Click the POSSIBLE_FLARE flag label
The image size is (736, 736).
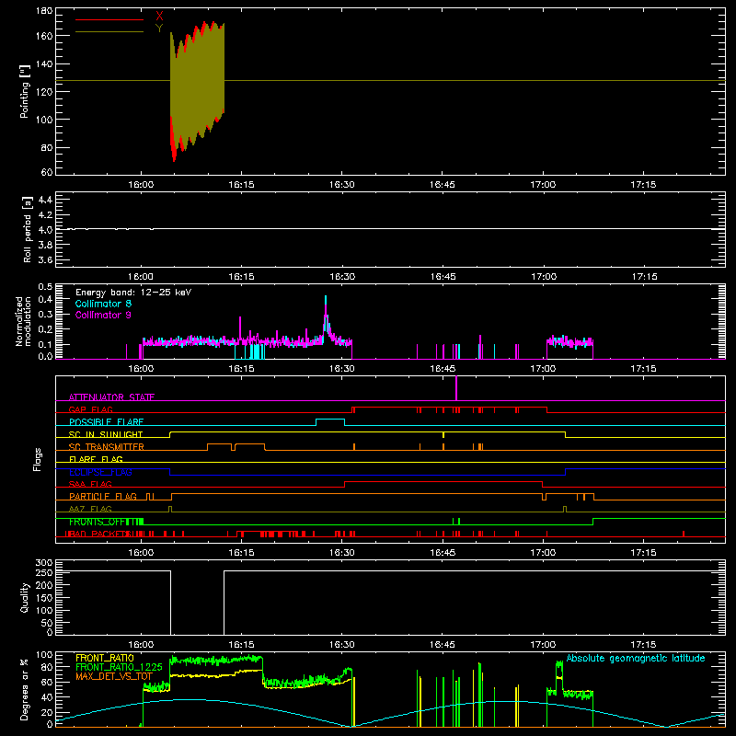pos(106,422)
